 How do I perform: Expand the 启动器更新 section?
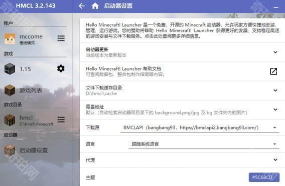275,52
